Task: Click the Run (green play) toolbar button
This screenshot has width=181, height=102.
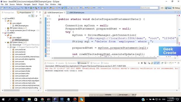Action: (x=31, y=8)
